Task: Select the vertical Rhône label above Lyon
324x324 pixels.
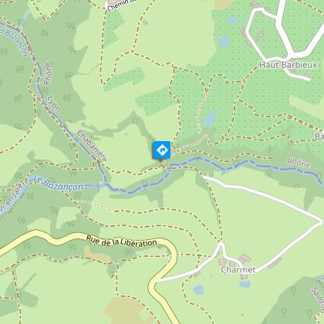Action: coord(48,73)
